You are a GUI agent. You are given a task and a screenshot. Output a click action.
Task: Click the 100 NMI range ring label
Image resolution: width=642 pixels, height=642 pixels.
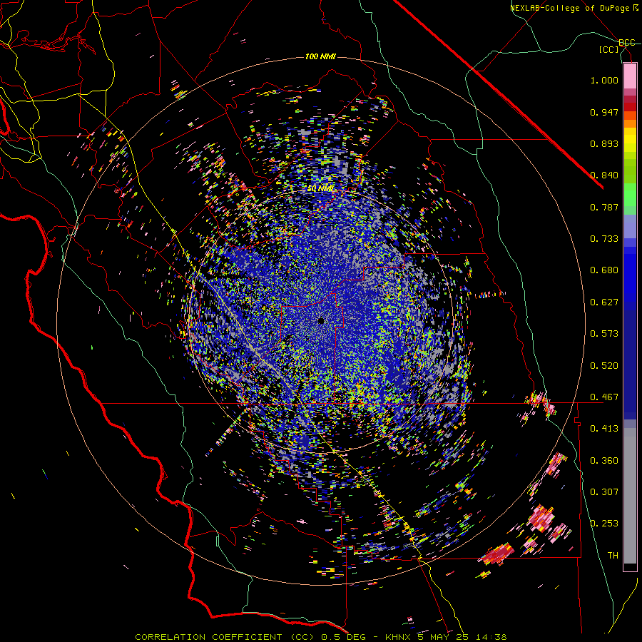click(x=320, y=56)
